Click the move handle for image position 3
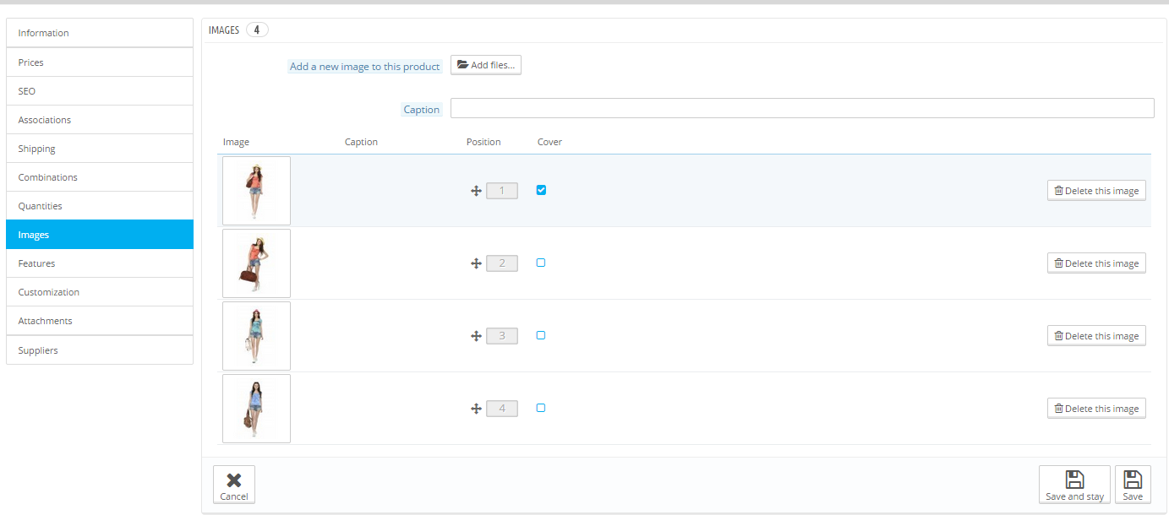 click(x=476, y=335)
